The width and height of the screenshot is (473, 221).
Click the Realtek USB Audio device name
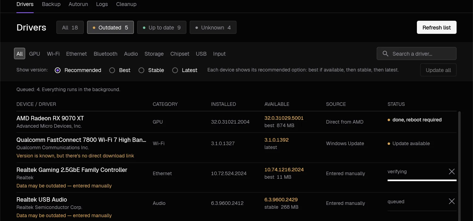(42, 200)
